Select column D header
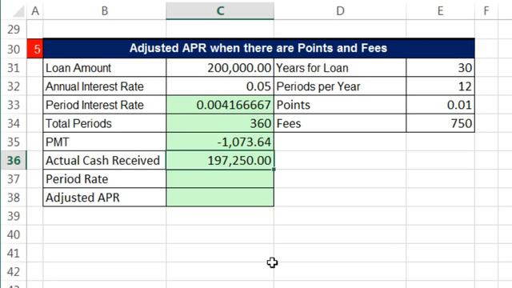Image resolution: width=512 pixels, height=288 pixels. click(340, 10)
